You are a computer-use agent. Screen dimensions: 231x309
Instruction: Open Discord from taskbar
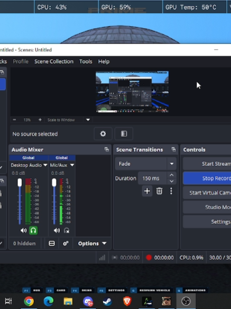tap(88, 301)
